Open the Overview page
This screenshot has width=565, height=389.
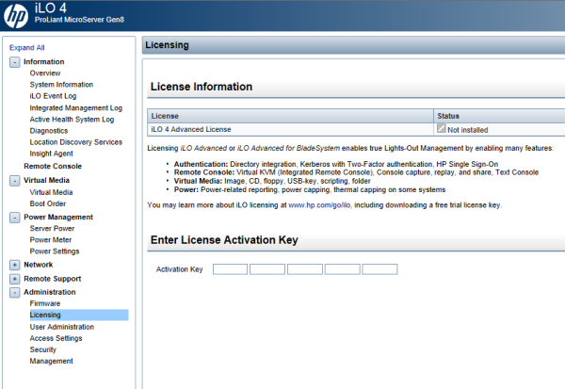[x=45, y=73]
